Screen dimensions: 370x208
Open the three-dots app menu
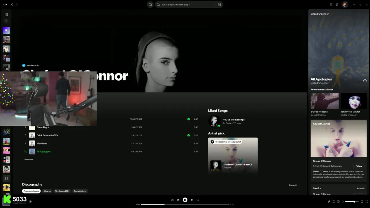5,5
